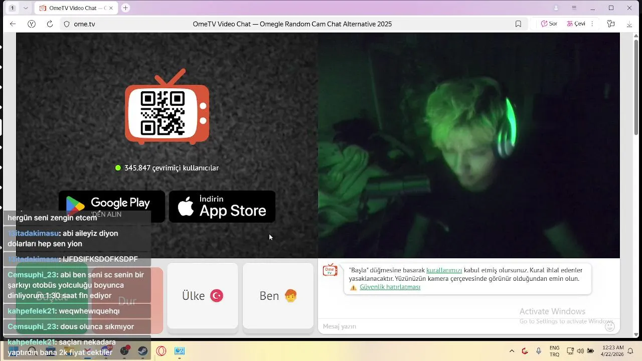642x361 pixels.
Task: Open a new tab with plus button
Action: [125, 8]
